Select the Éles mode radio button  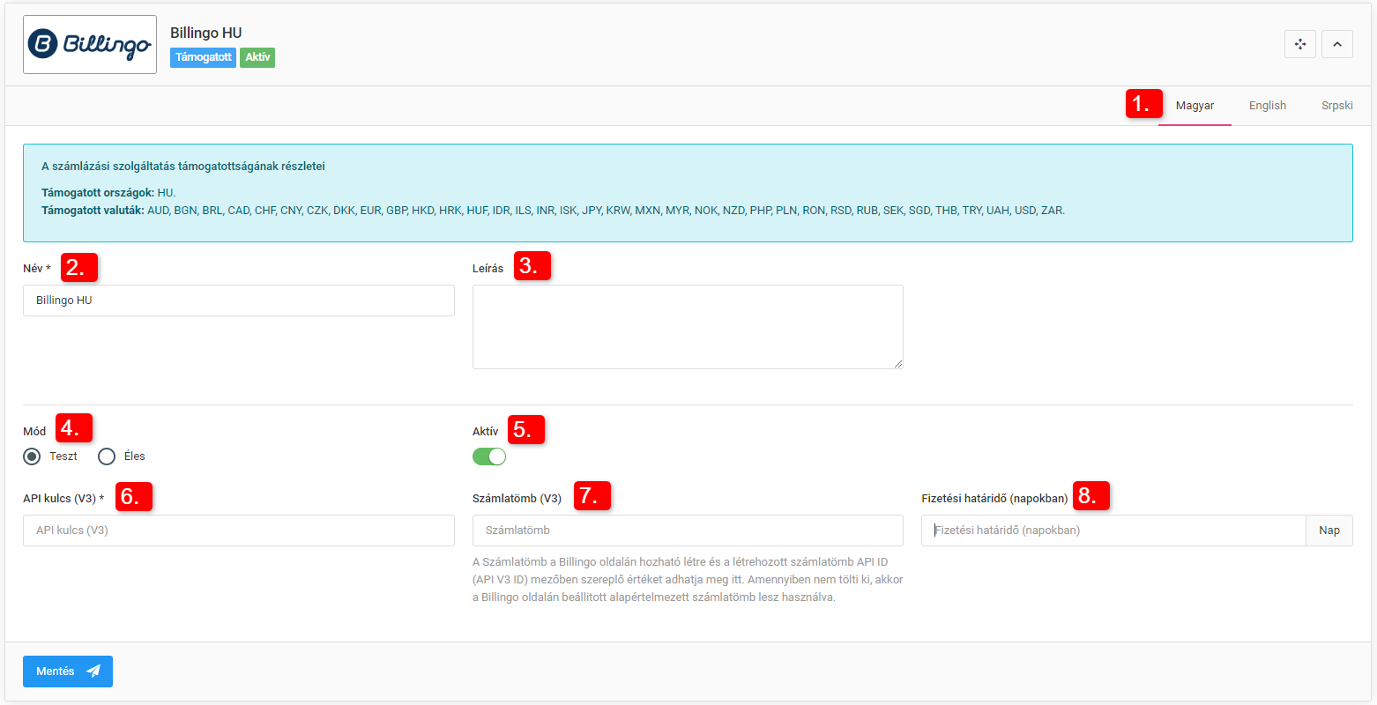tap(107, 456)
